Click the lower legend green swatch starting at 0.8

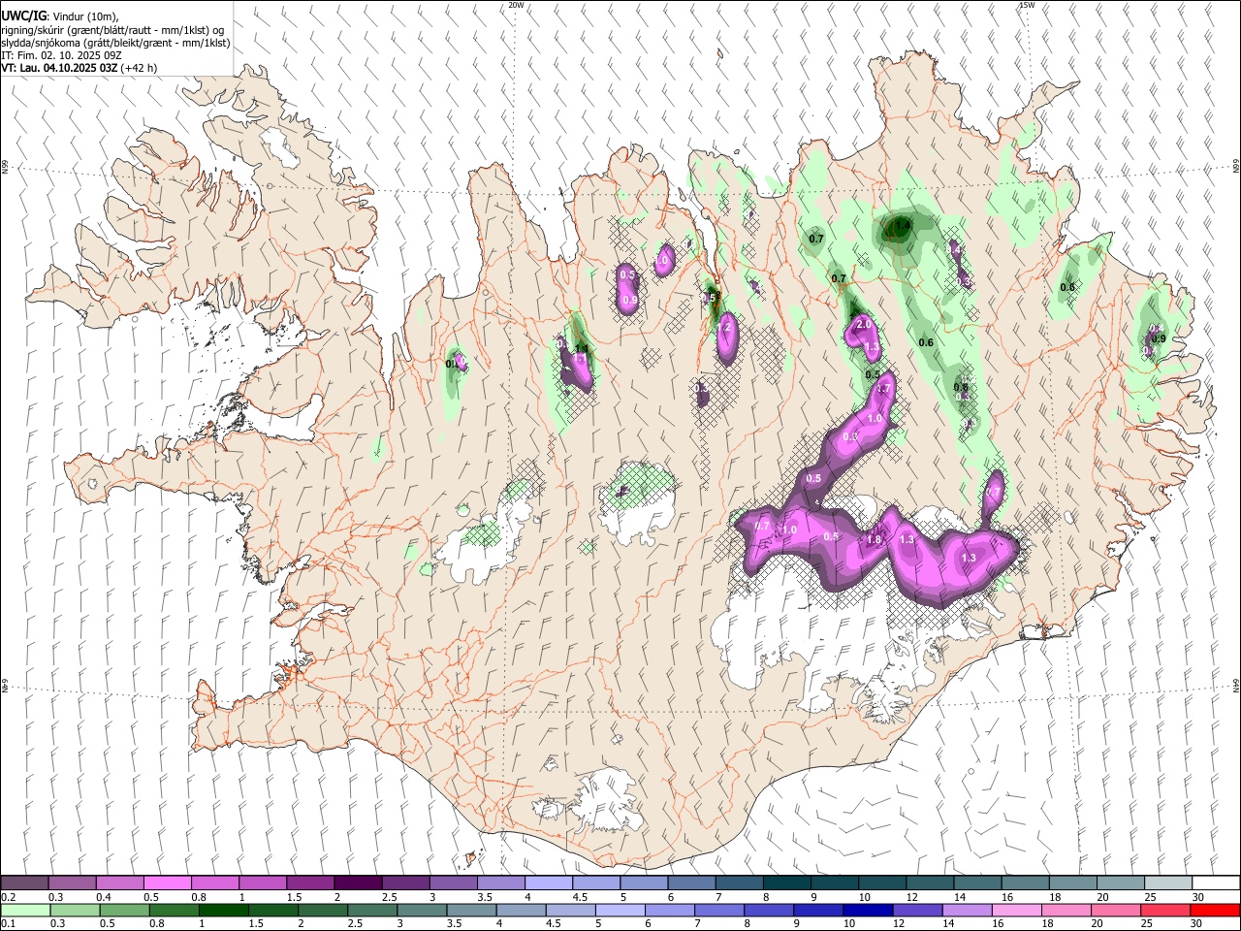(x=174, y=910)
